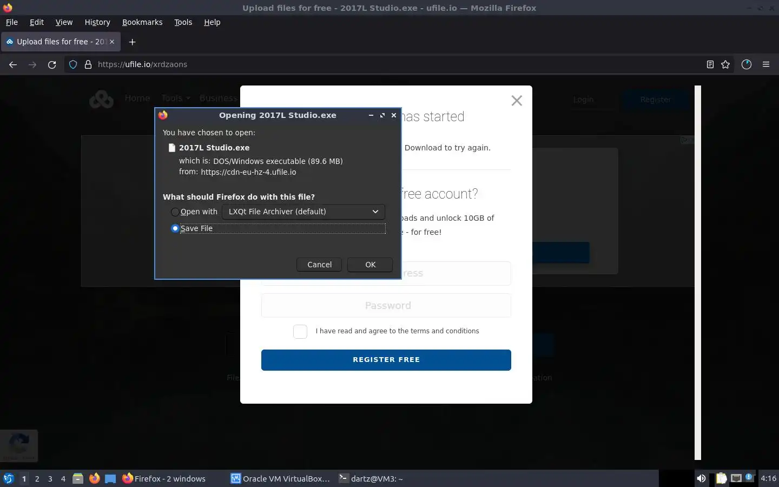Launch file manager from taskbar quick launch

78,478
